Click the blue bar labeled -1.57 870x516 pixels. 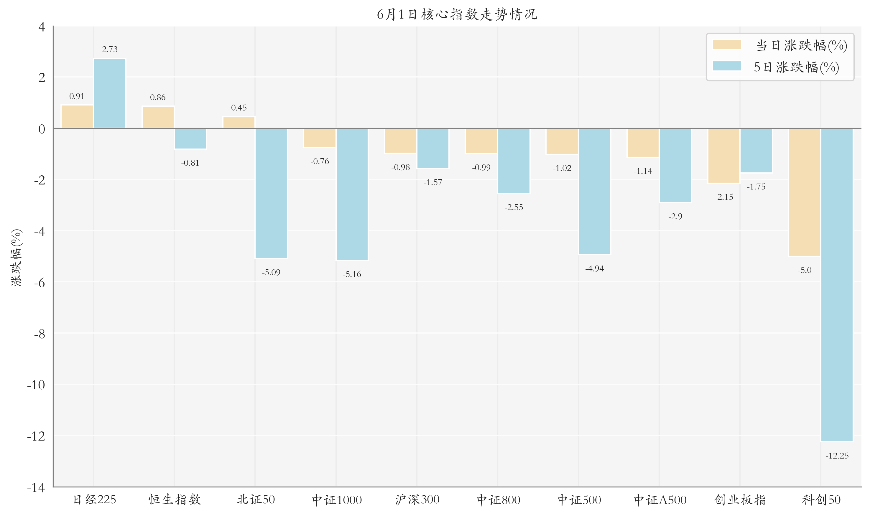pos(433,149)
